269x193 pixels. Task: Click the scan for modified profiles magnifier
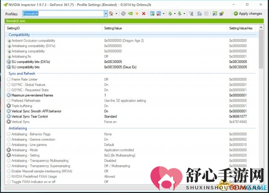[x=199, y=13]
